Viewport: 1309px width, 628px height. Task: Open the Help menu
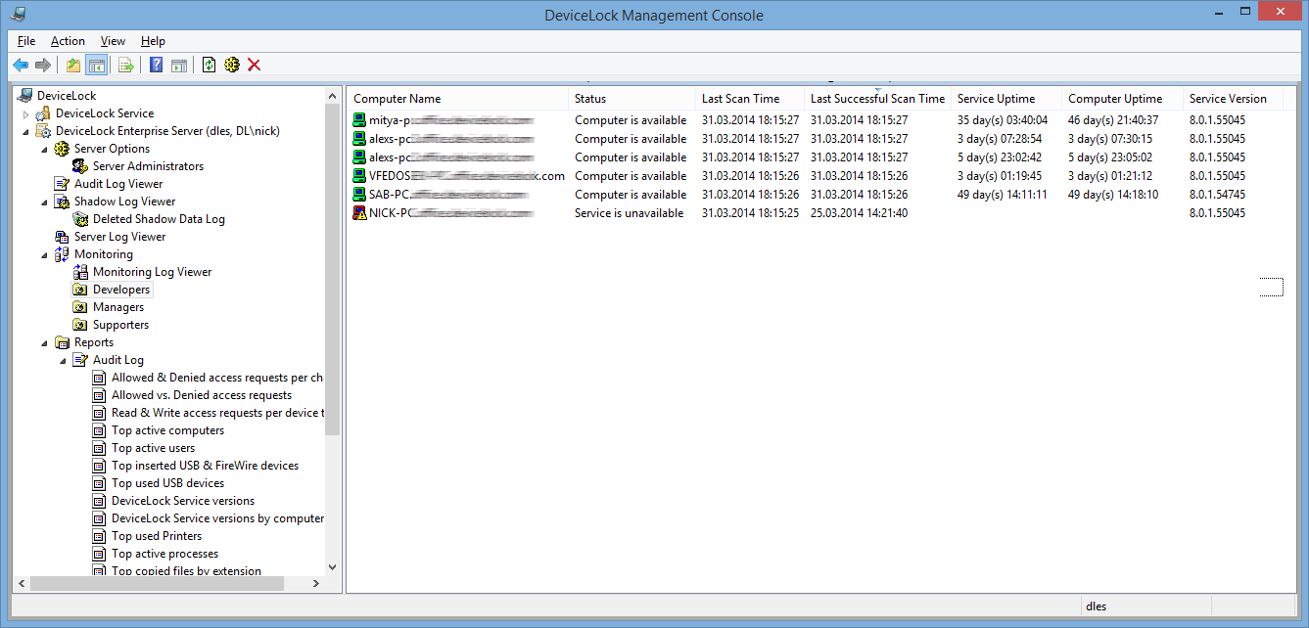pos(153,41)
